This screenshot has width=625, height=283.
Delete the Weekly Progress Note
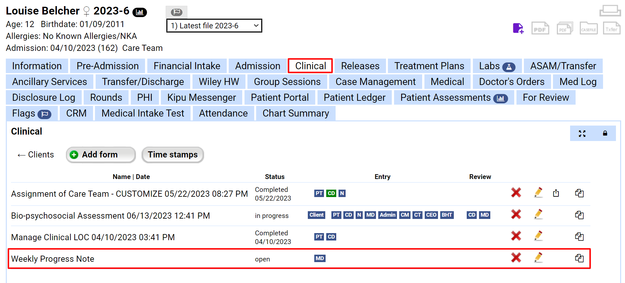pyautogui.click(x=516, y=258)
